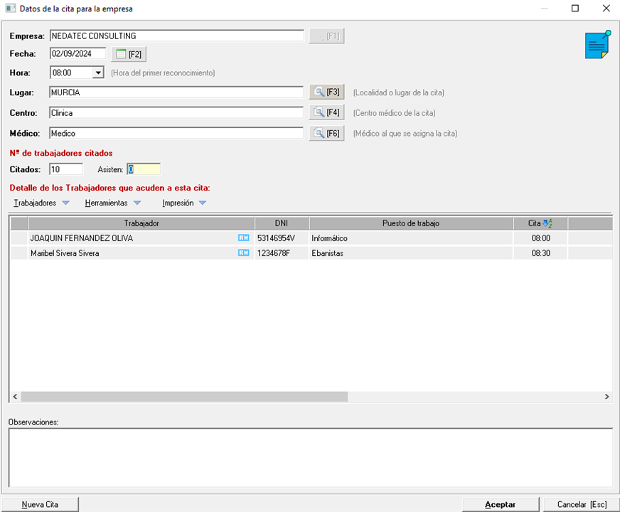The width and height of the screenshot is (620, 512).
Task: Sort by Puesto de trabajo column header
Action: (x=411, y=223)
